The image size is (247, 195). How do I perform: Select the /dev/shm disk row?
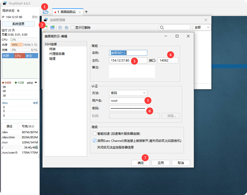coord(20,137)
